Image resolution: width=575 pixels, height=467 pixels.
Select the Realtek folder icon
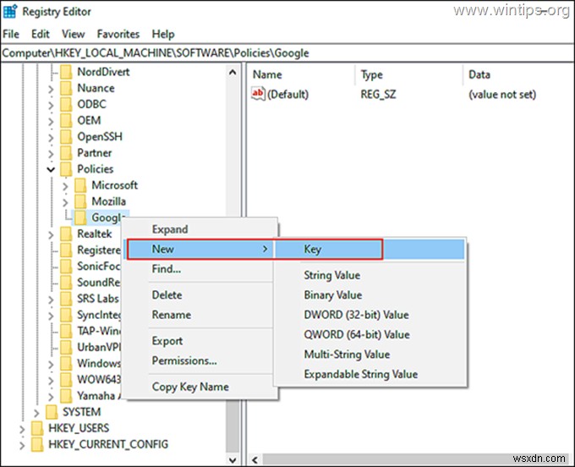pos(66,233)
